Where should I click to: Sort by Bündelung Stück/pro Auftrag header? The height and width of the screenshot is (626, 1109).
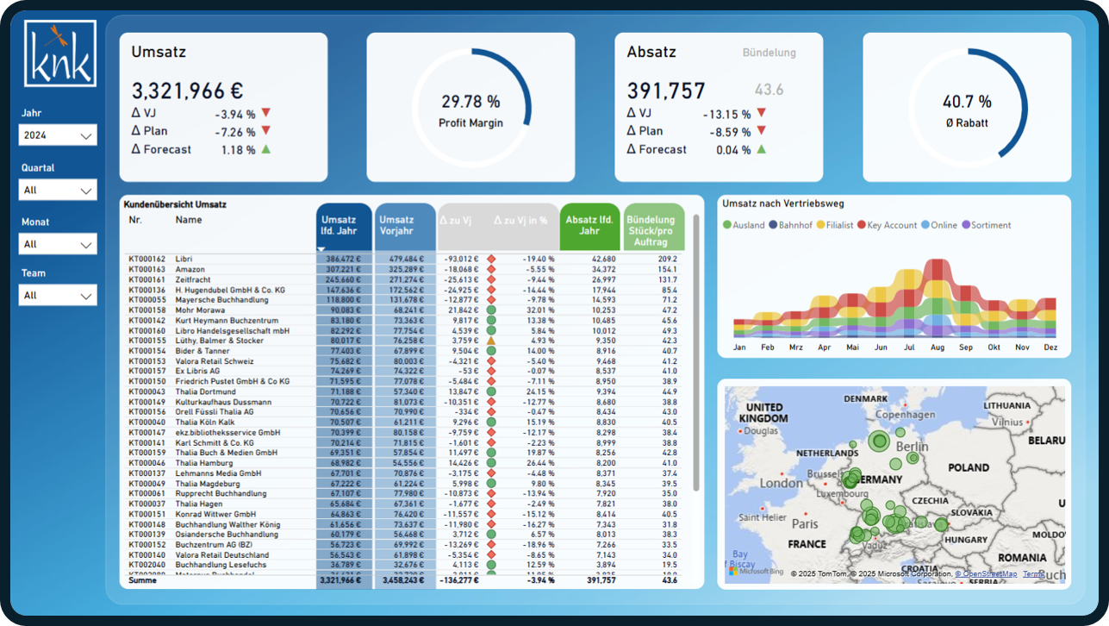(654, 228)
